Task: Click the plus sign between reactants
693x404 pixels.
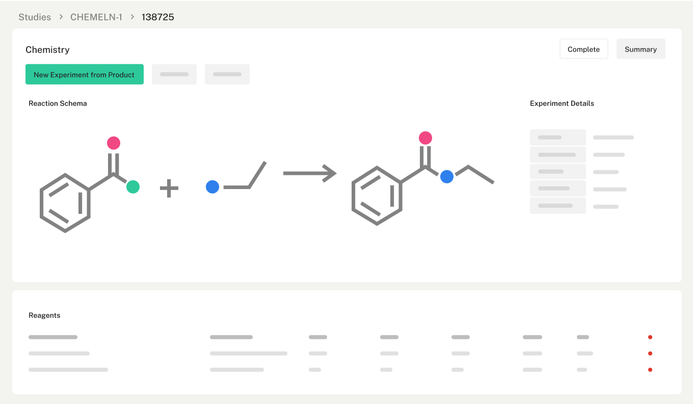Action: [x=169, y=188]
